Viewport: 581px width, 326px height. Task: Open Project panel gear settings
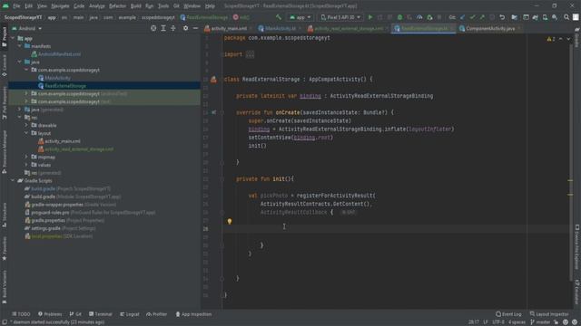pyautogui.click(x=185, y=28)
